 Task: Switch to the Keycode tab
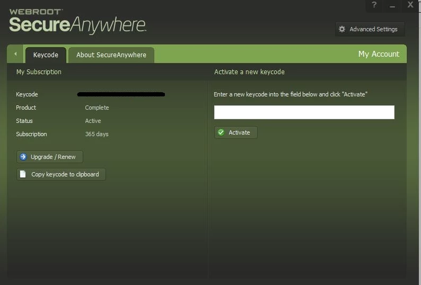(x=46, y=55)
